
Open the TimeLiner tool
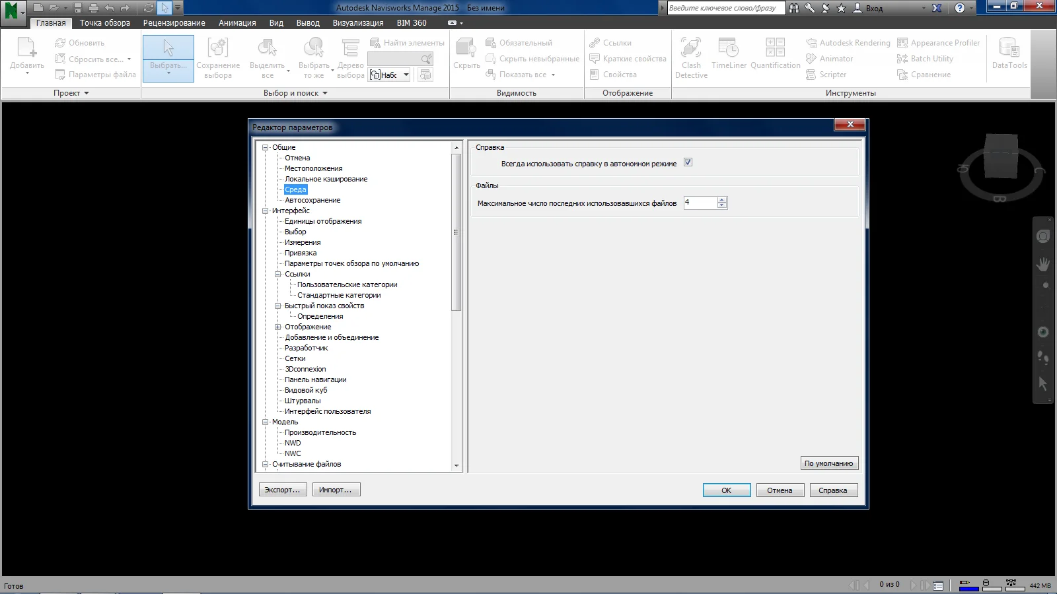pyautogui.click(x=729, y=49)
